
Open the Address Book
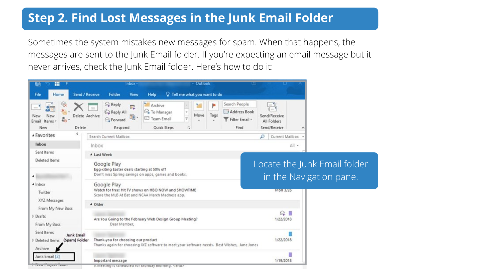pyautogui.click(x=239, y=112)
